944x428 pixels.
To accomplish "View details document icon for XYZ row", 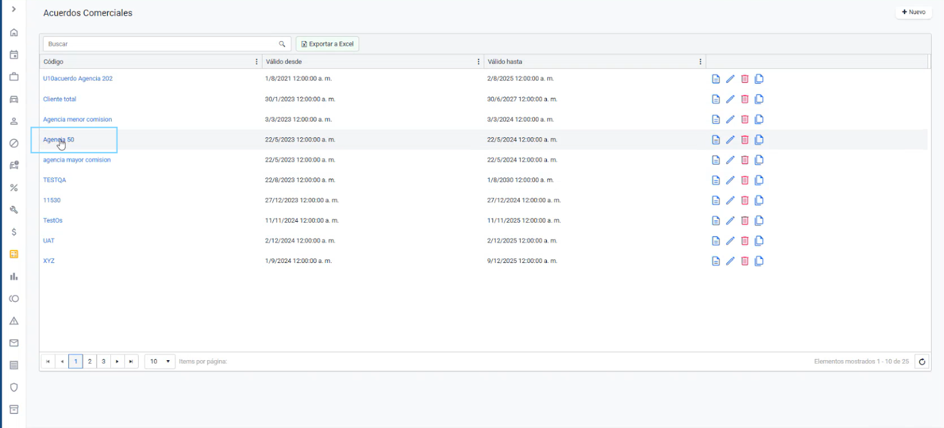I will [x=716, y=261].
